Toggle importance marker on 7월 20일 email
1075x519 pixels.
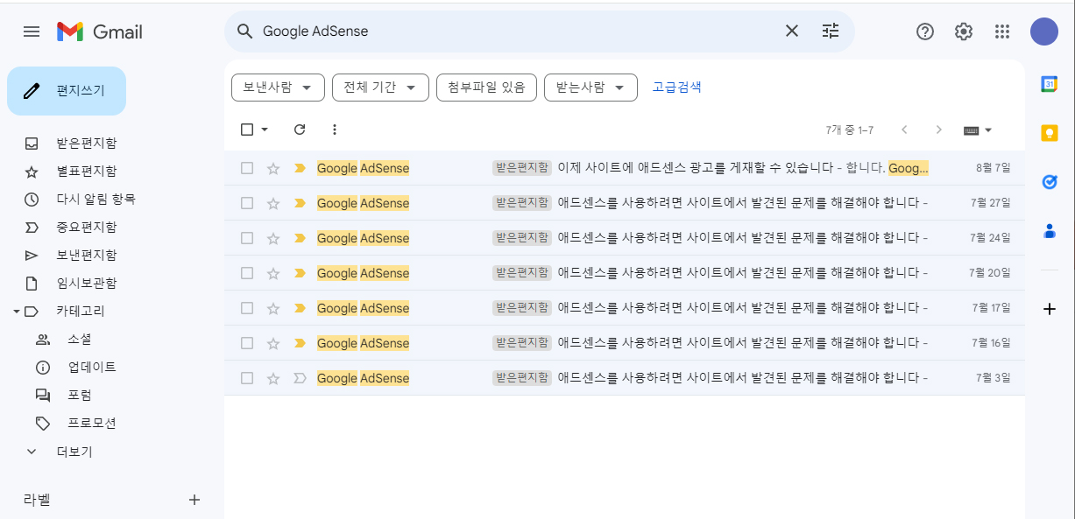300,273
